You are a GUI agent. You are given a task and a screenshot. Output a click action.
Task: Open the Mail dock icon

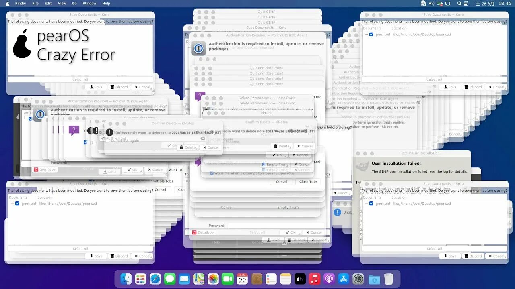click(x=184, y=279)
